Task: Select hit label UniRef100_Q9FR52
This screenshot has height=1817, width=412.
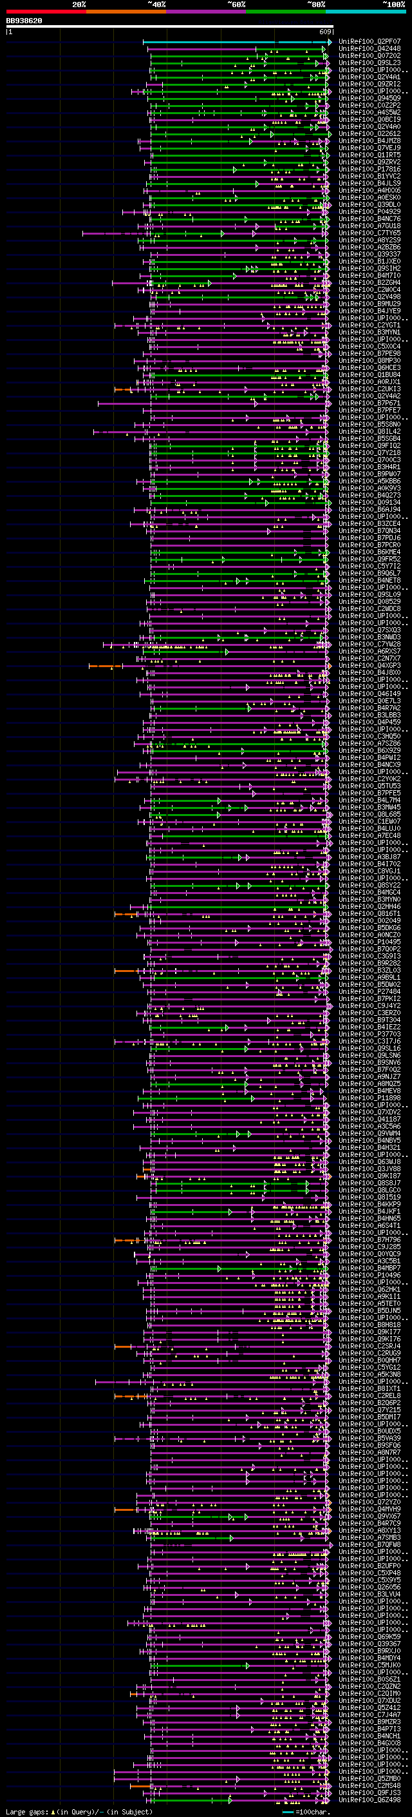Action: tap(369, 559)
